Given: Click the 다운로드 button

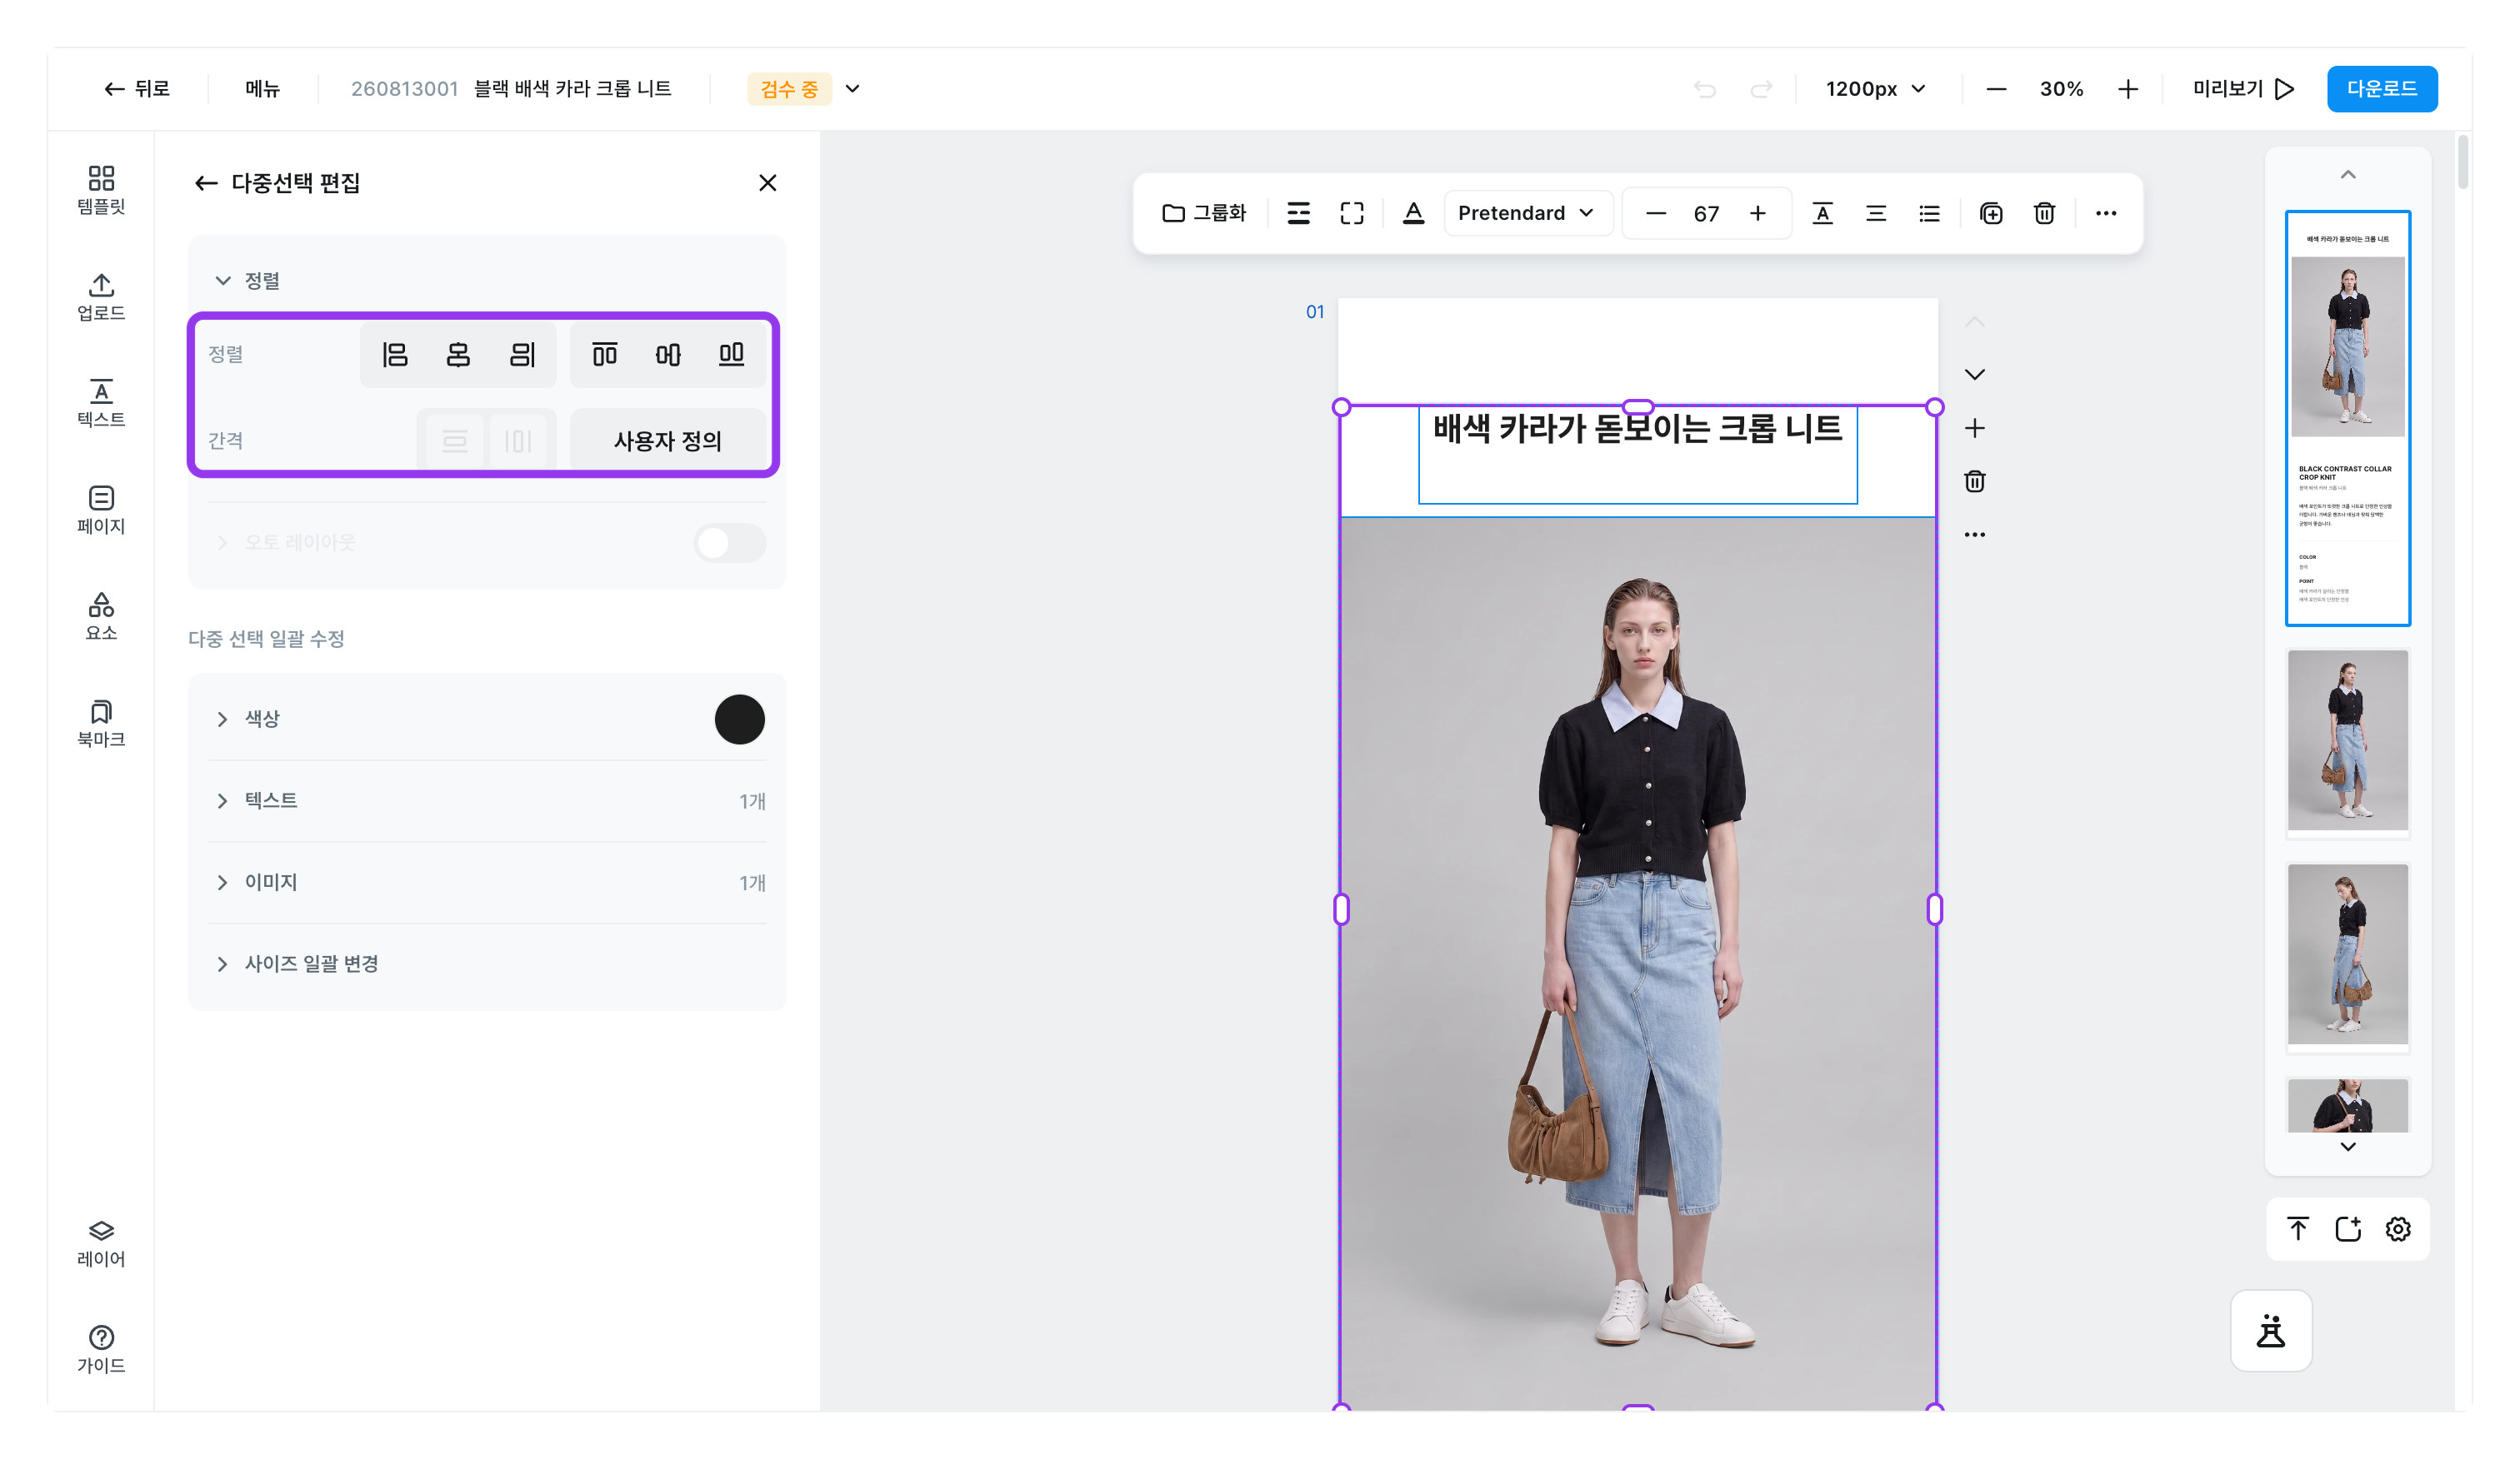Looking at the screenshot, I should (2382, 89).
